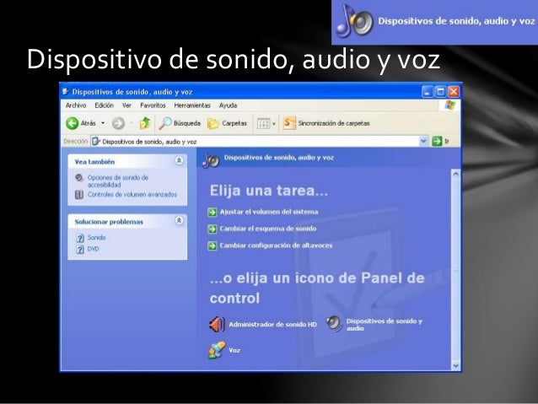Click the Voz label
Viewport: 538px width, 404px height.
[x=234, y=351]
